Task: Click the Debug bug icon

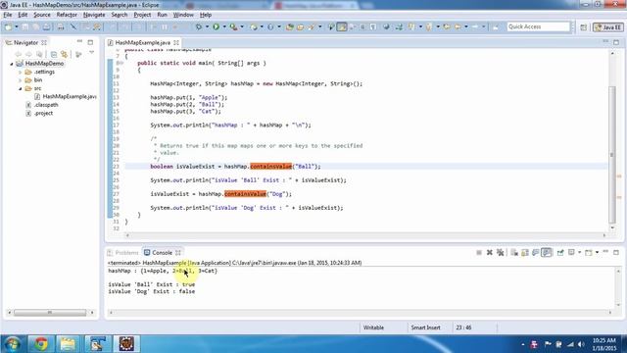Action: click(x=199, y=26)
